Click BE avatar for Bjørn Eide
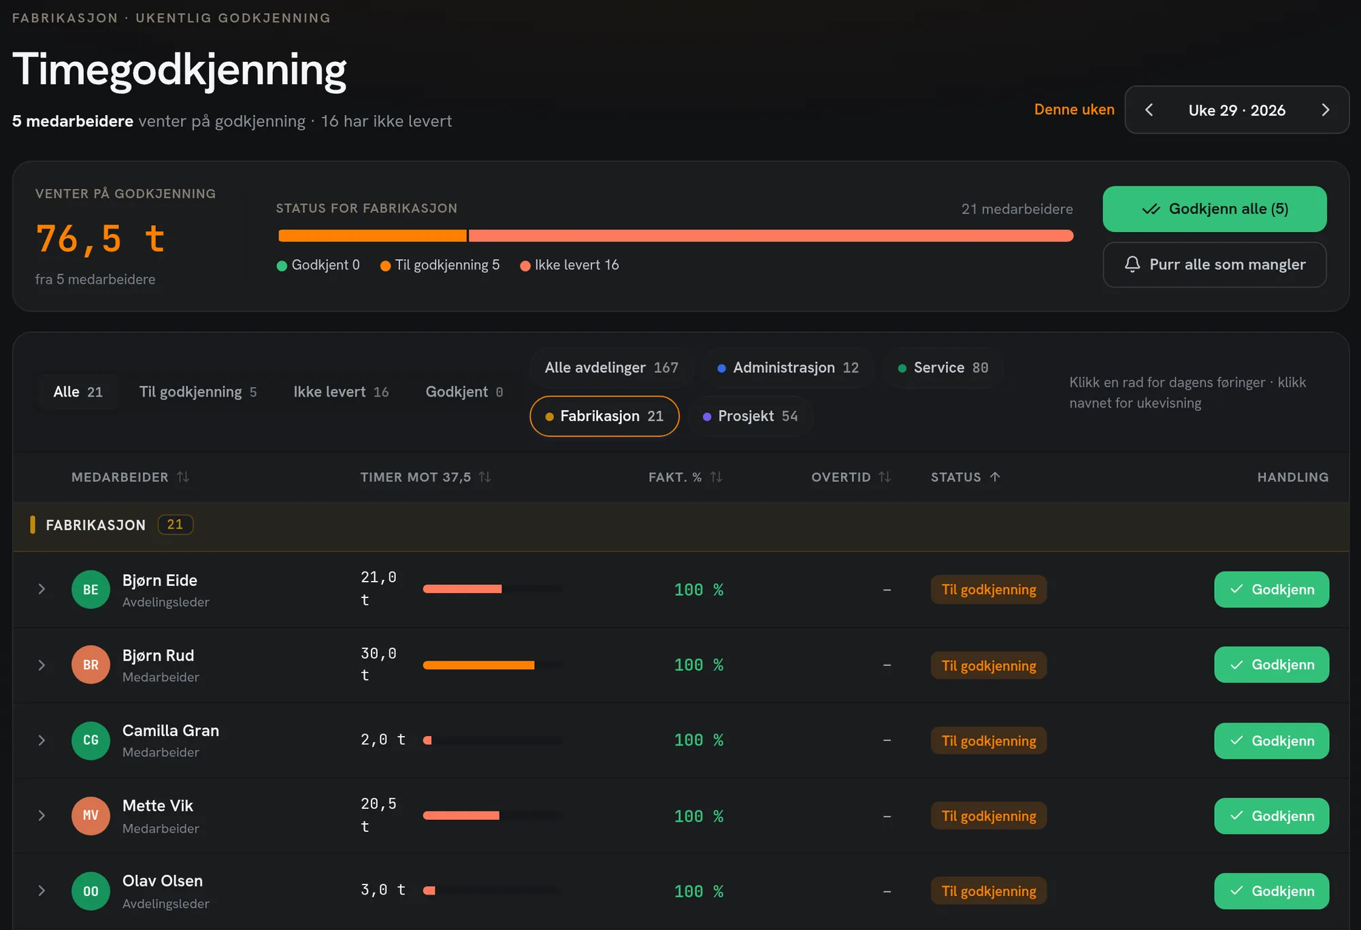Image resolution: width=1361 pixels, height=930 pixels. click(91, 589)
